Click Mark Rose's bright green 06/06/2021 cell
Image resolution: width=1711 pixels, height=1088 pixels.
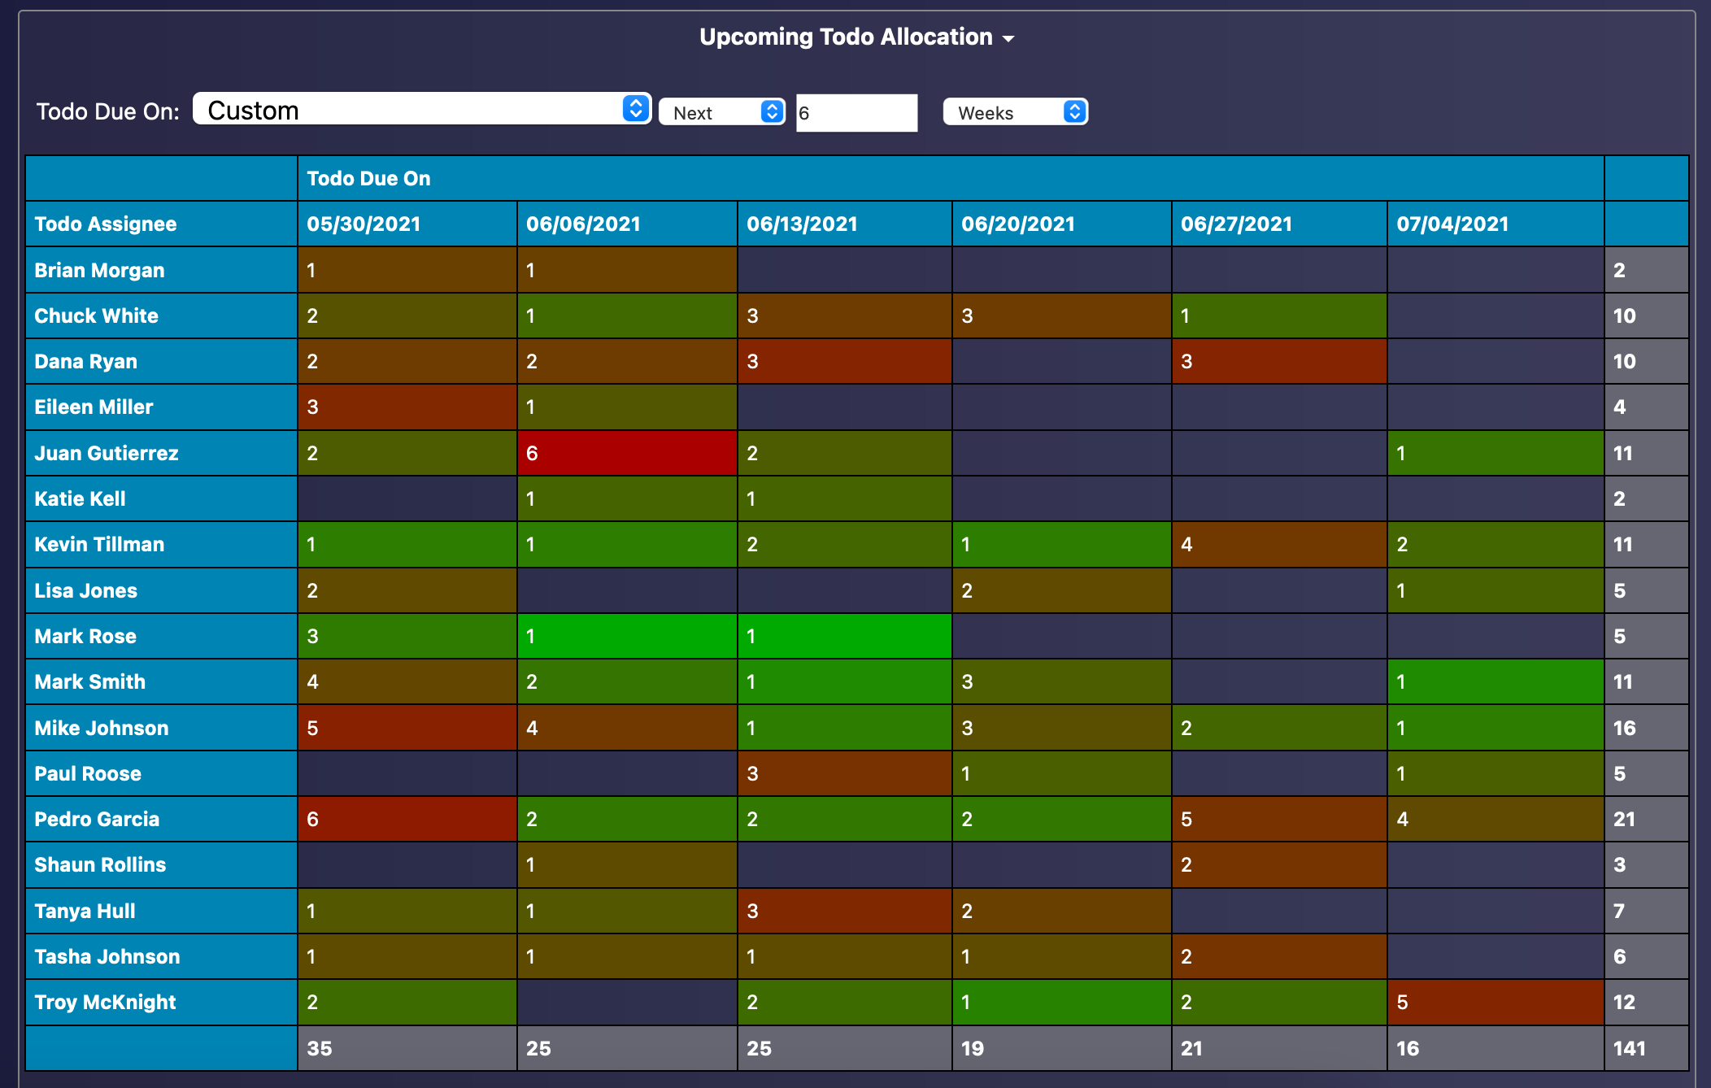coord(627,636)
